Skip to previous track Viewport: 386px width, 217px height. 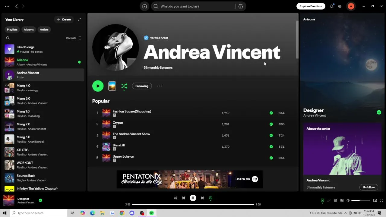point(183,198)
